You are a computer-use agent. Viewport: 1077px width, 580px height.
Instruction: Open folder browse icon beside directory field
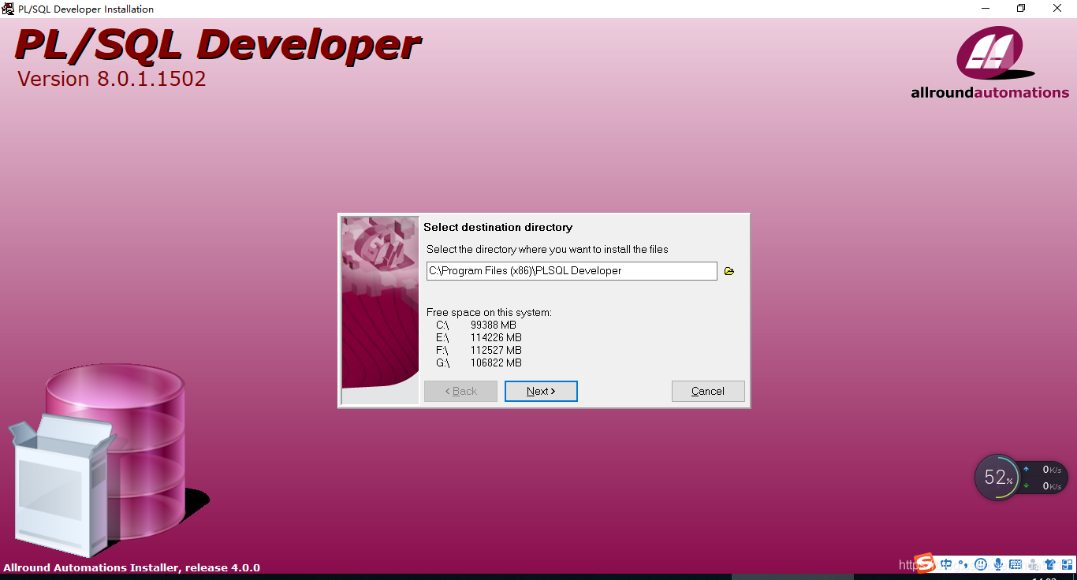coord(729,271)
